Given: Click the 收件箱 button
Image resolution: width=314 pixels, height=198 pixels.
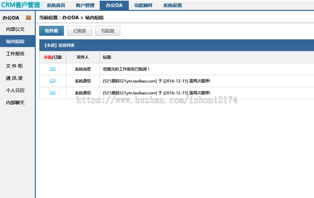Looking at the screenshot, I should (x=52, y=31).
